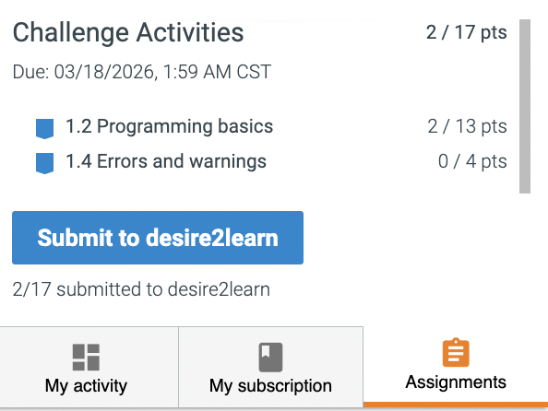Click the divider between activity and subscription tabs

click(179, 367)
